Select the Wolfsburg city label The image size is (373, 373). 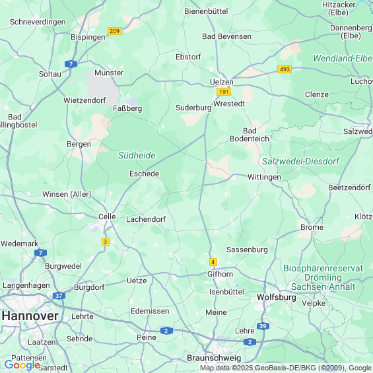(x=277, y=297)
